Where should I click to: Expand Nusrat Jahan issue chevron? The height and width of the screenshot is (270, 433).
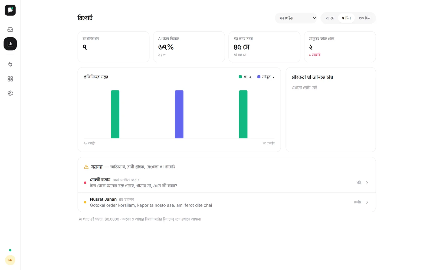tap(367, 202)
